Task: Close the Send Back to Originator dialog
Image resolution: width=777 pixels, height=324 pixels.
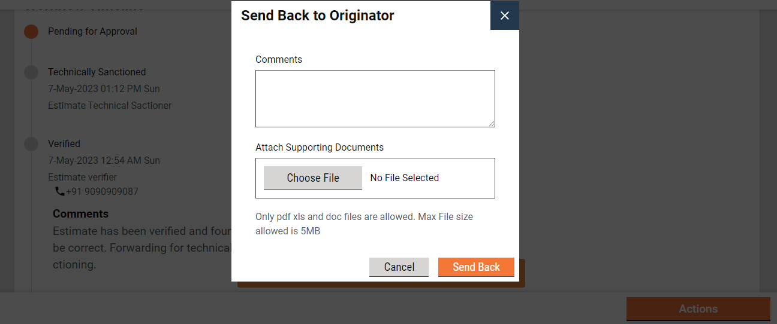Action: click(x=504, y=16)
